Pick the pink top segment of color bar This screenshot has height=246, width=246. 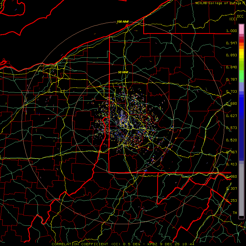coord(241,29)
